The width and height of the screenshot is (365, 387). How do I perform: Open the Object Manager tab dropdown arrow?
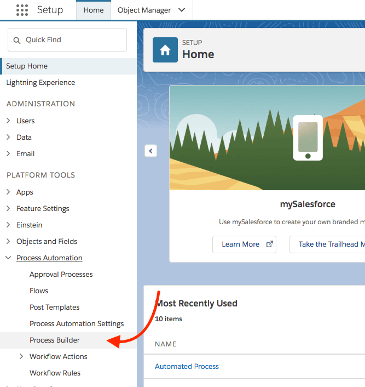pos(182,10)
